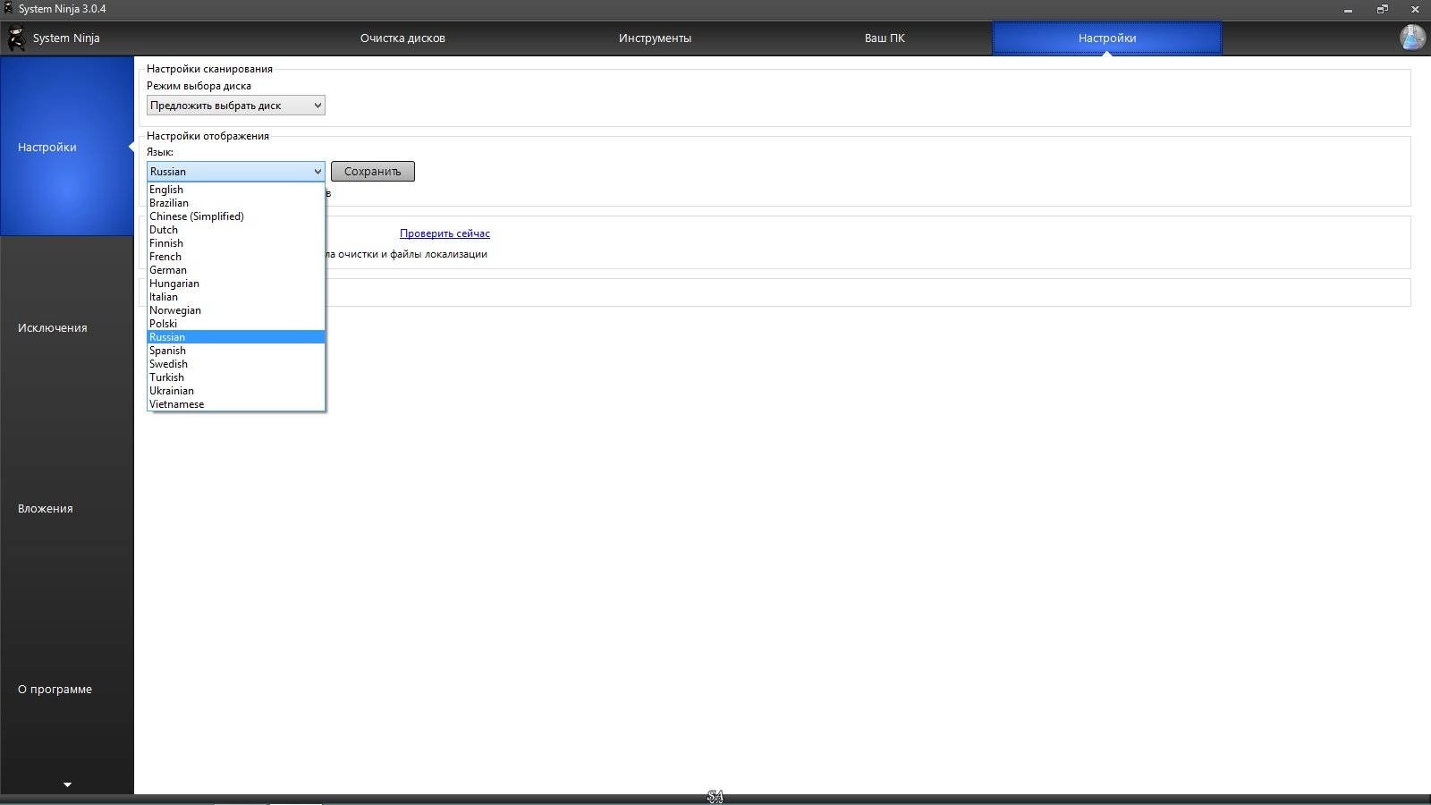Expand the disk selection mode dropdown
Image resolution: width=1431 pixels, height=805 pixels.
coord(235,106)
